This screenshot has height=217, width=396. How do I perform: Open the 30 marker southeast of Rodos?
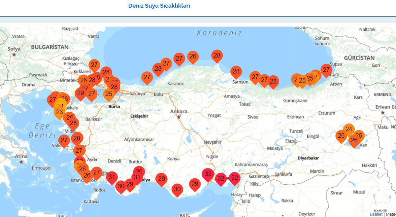(x=121, y=186)
